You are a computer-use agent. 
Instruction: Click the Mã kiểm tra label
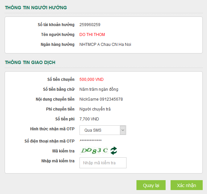pyautogui.click(x=63, y=151)
